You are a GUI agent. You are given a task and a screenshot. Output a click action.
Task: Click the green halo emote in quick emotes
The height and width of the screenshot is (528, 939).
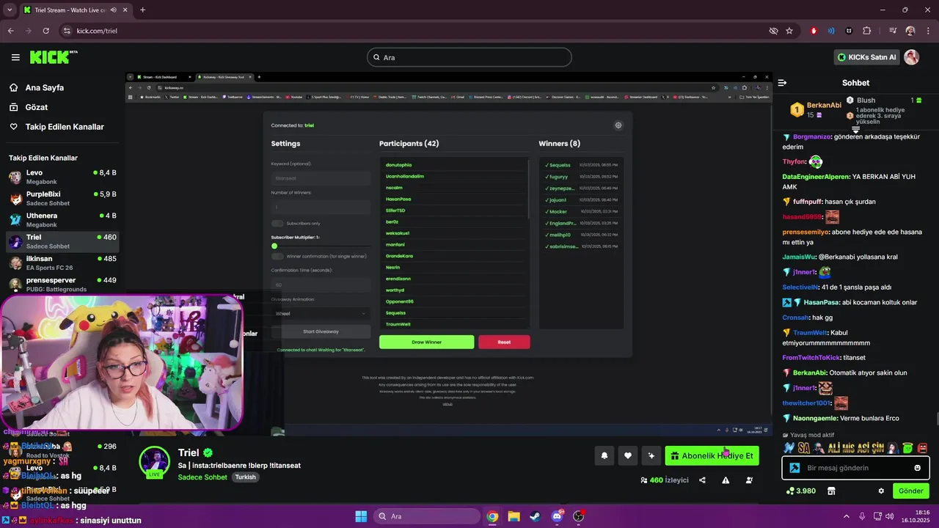tap(907, 447)
